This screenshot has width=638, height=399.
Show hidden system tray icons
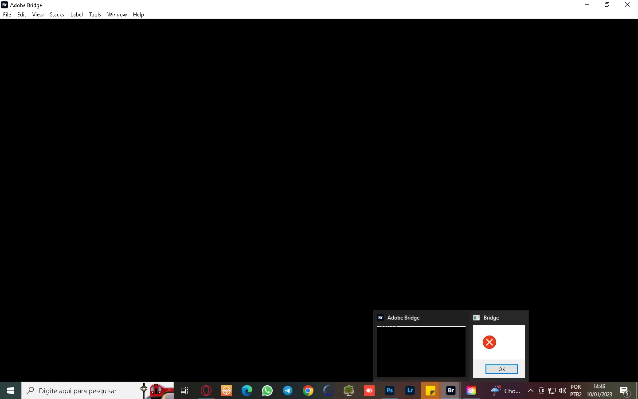point(531,391)
